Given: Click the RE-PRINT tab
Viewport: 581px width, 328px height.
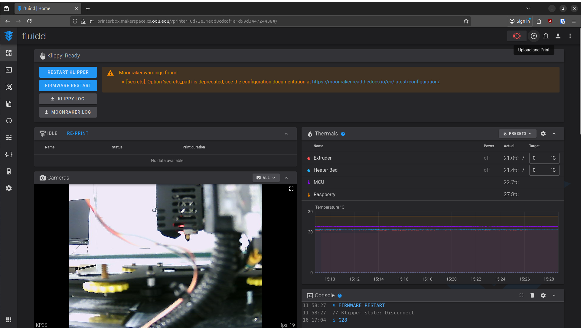Looking at the screenshot, I should (x=78, y=133).
